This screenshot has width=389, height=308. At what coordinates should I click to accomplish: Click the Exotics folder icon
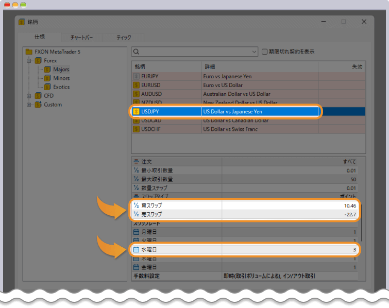[47, 87]
